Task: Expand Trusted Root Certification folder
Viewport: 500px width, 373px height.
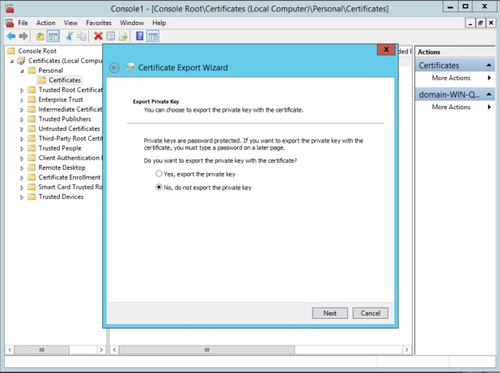Action: [22, 91]
